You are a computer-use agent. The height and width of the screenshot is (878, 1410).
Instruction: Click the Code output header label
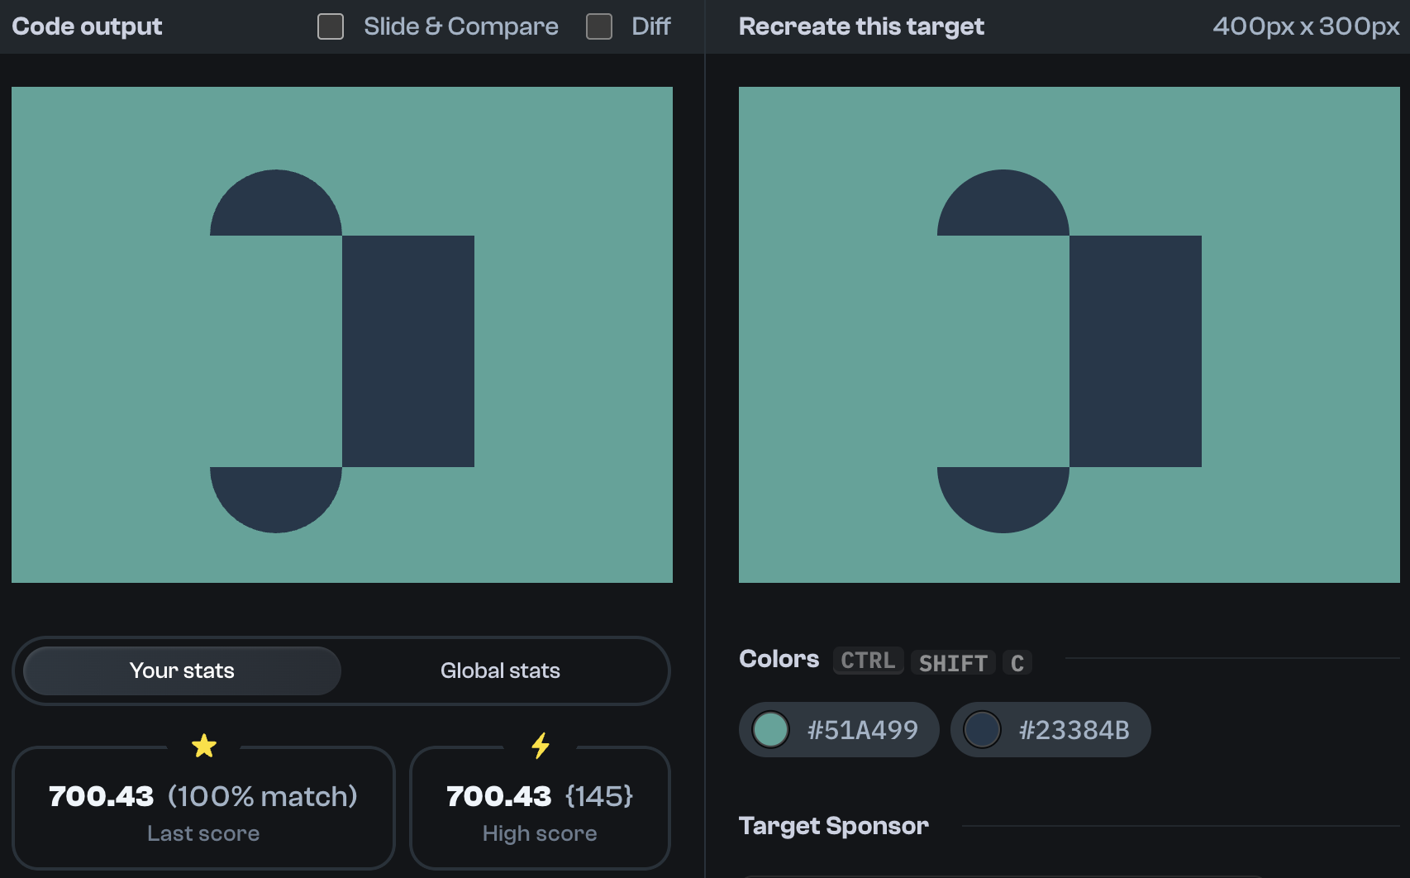86,26
